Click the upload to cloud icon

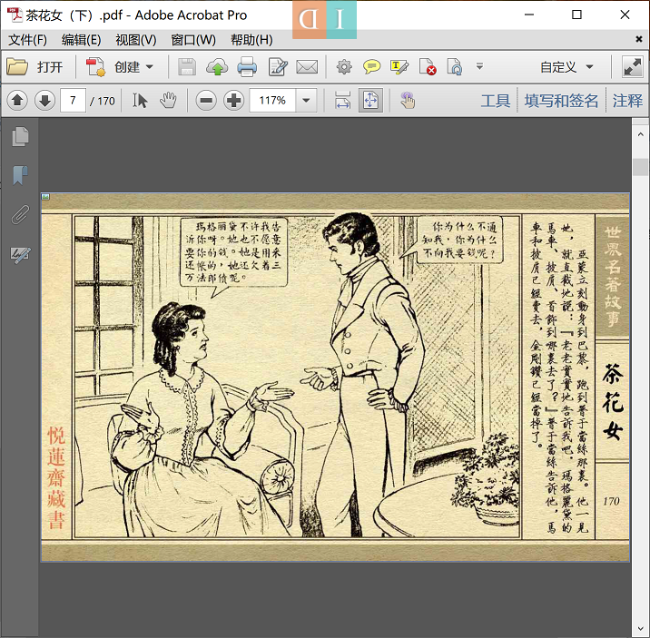(x=217, y=66)
